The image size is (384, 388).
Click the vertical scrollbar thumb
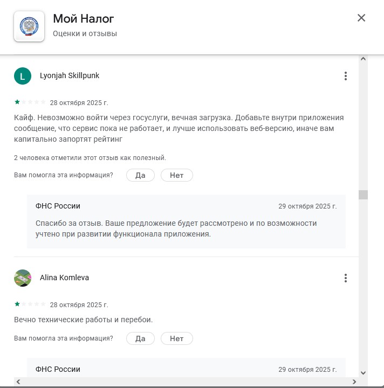363,195
